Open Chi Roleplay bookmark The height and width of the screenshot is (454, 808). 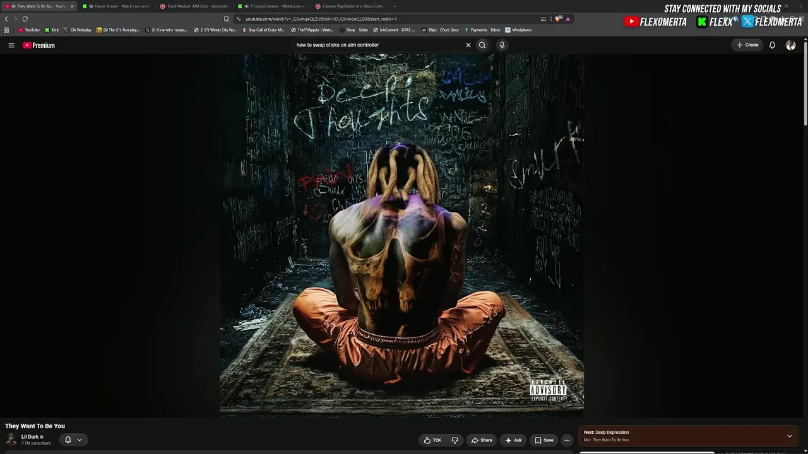77,30
